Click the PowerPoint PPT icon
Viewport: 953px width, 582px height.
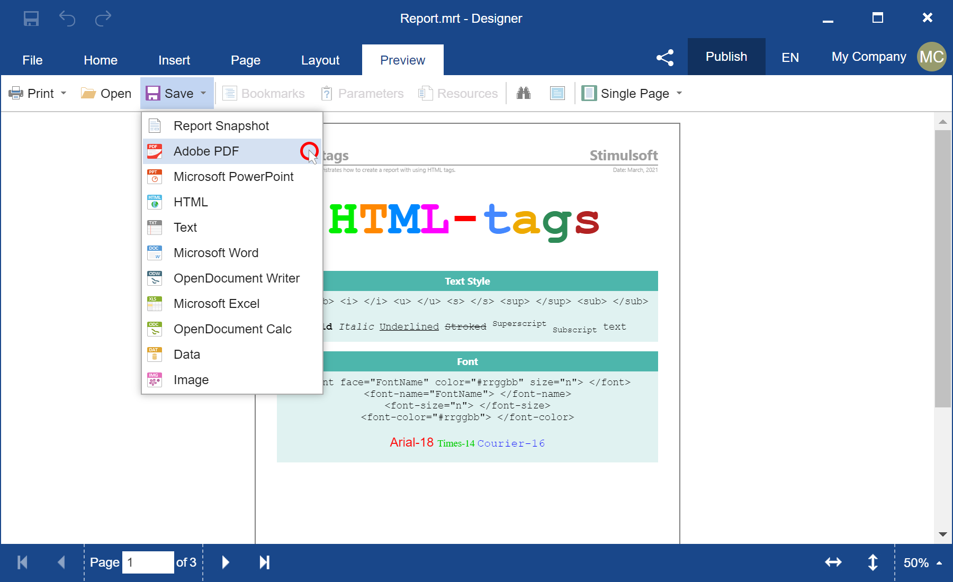click(x=155, y=177)
